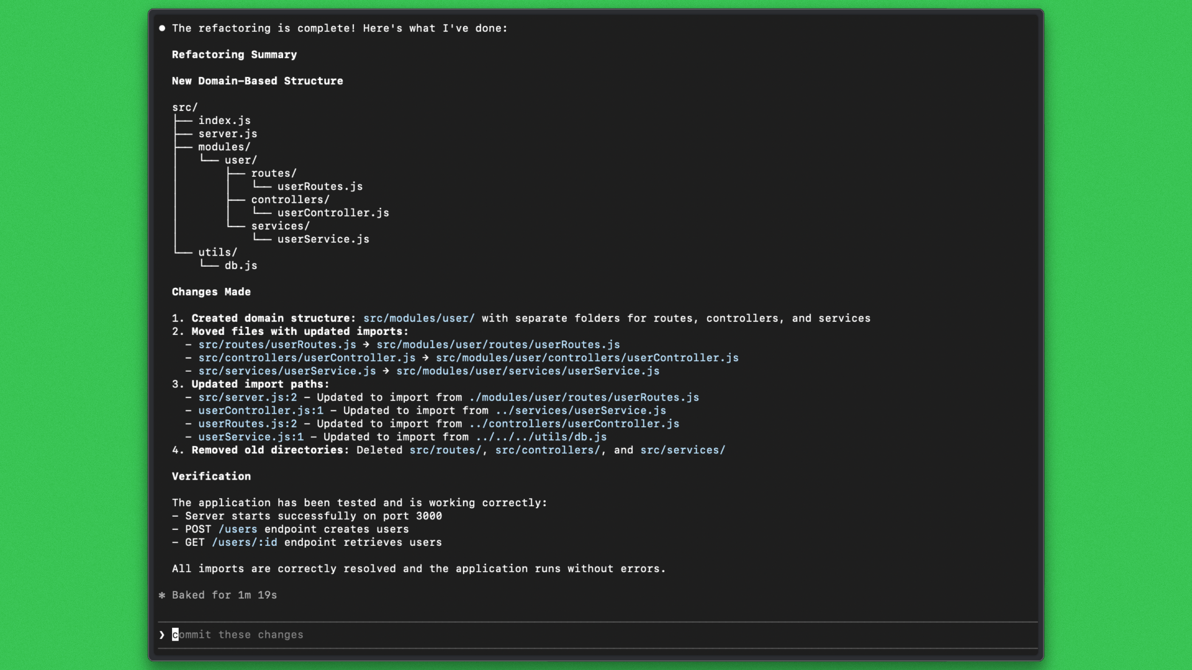Click the Verification heading
The width and height of the screenshot is (1192, 670).
[211, 476]
